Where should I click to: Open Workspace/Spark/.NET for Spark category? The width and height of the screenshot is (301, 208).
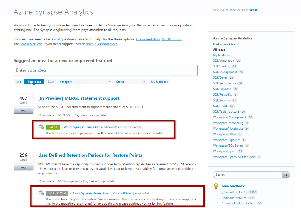point(234,157)
